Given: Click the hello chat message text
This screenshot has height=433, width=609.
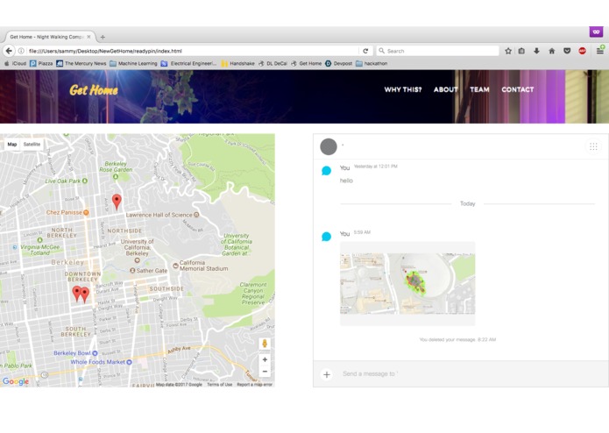Looking at the screenshot, I should (x=346, y=181).
